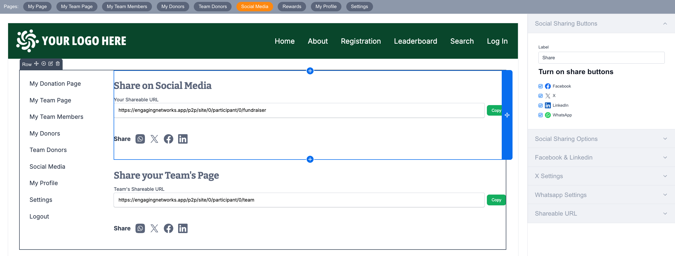Click LinkedIn icon under Share your Team's Page

click(183, 229)
